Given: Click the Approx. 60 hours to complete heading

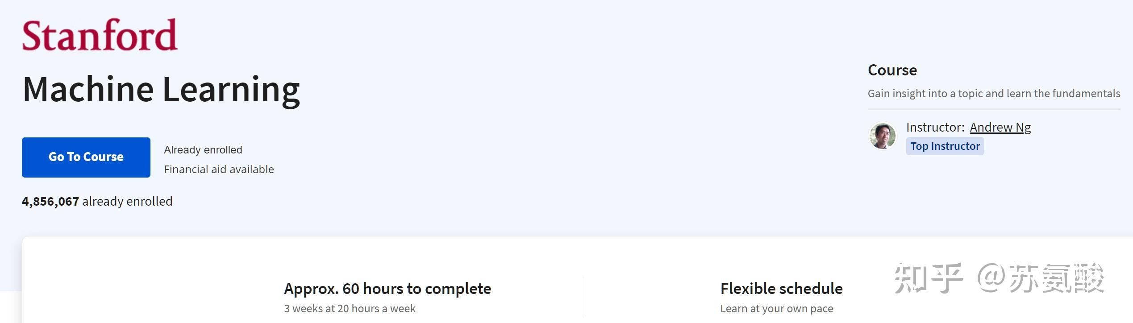Looking at the screenshot, I should tap(387, 289).
